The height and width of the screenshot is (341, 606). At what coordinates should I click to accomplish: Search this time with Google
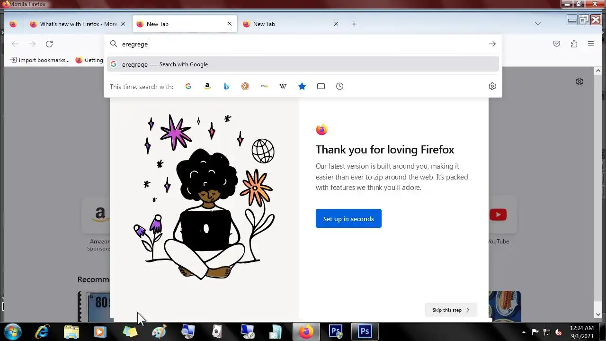188,86
